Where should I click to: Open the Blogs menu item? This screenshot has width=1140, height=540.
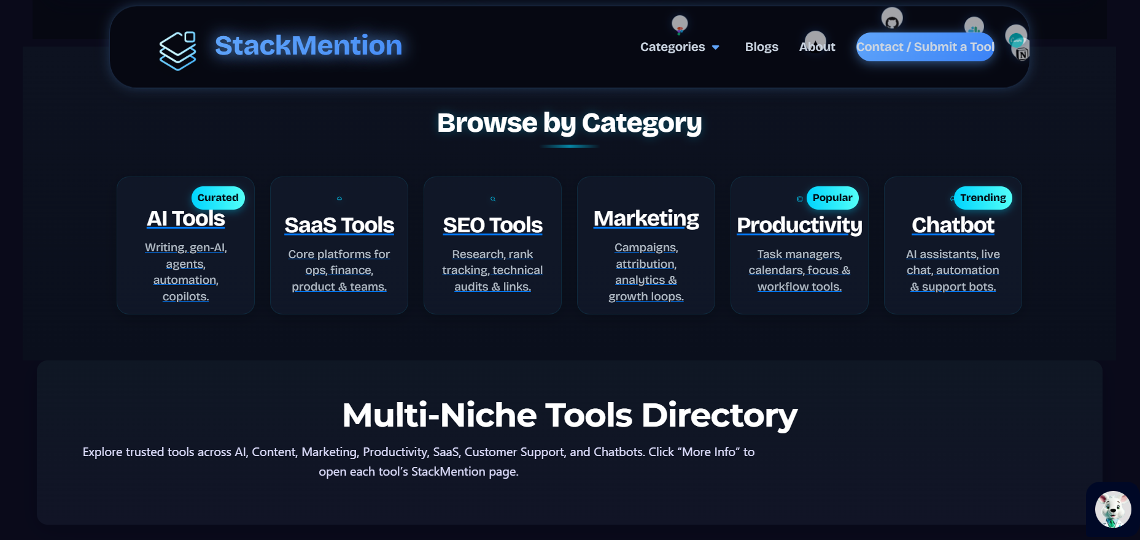click(x=761, y=47)
